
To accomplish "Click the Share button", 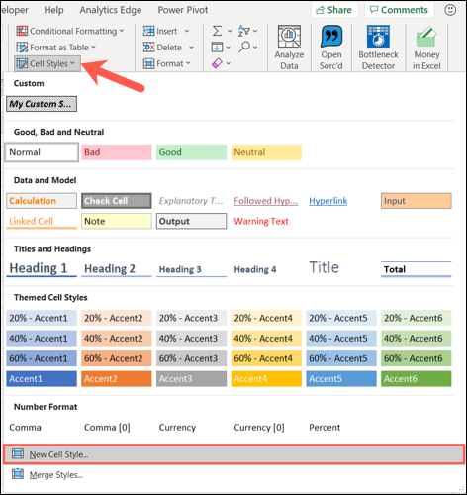I will tap(334, 10).
